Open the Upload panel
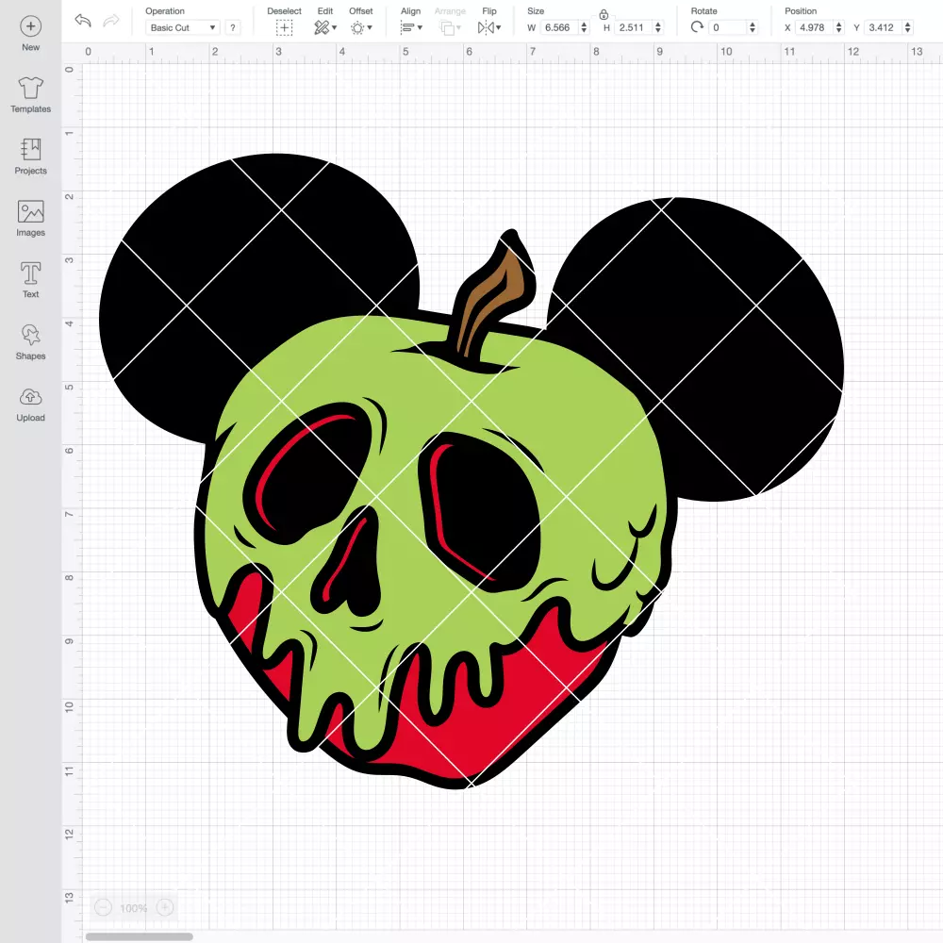This screenshot has width=943, height=943. click(x=31, y=405)
